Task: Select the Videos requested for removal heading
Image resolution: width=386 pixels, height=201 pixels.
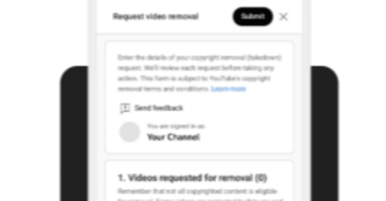Action: click(x=192, y=178)
